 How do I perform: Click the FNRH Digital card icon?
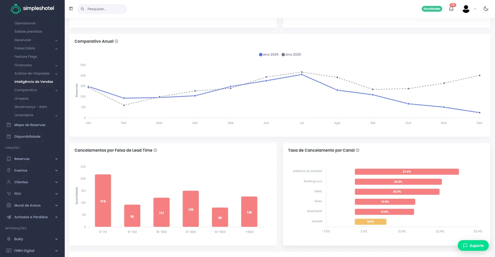coord(9,251)
